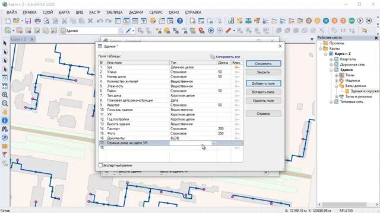Click the Сохранить button
380x213 pixels.
pos(264,63)
